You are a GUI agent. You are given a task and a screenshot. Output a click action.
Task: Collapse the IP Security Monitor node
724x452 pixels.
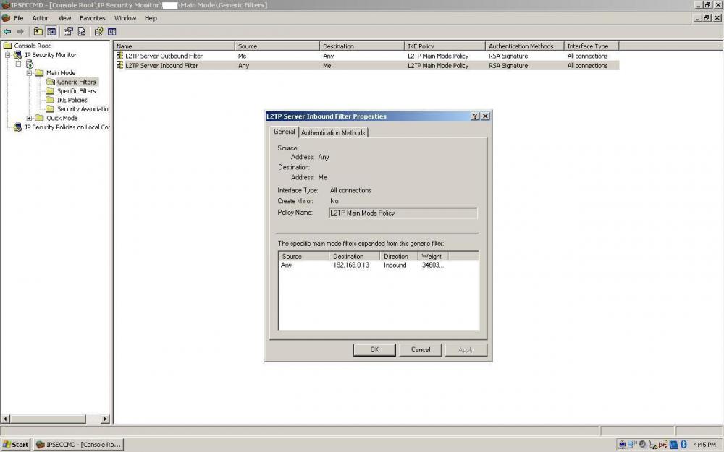click(x=8, y=55)
